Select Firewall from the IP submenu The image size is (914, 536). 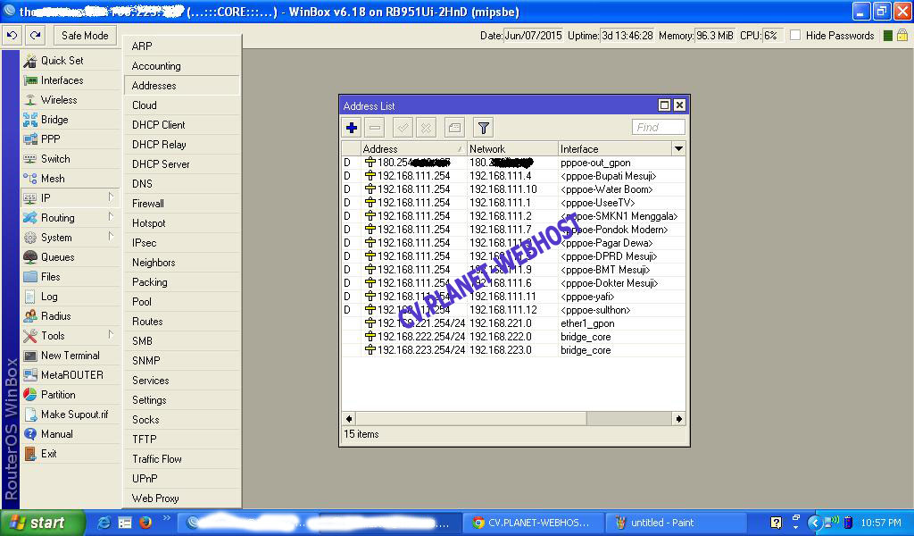[148, 204]
